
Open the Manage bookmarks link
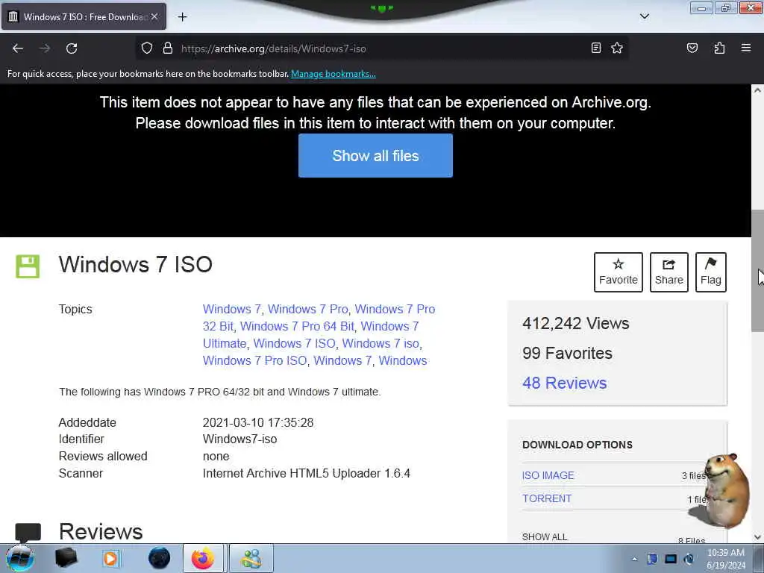(334, 74)
